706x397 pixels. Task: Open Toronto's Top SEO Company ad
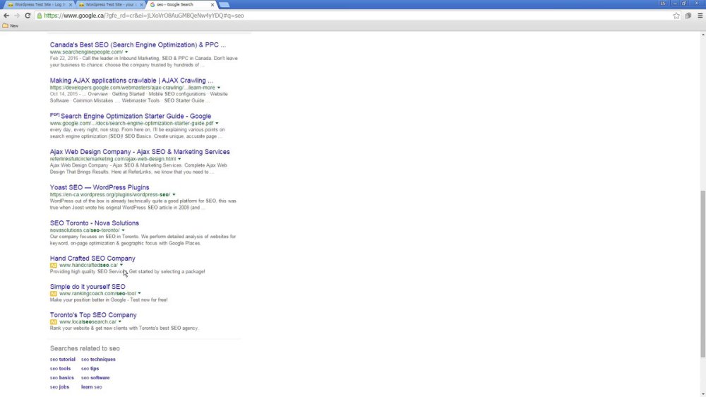click(x=93, y=315)
